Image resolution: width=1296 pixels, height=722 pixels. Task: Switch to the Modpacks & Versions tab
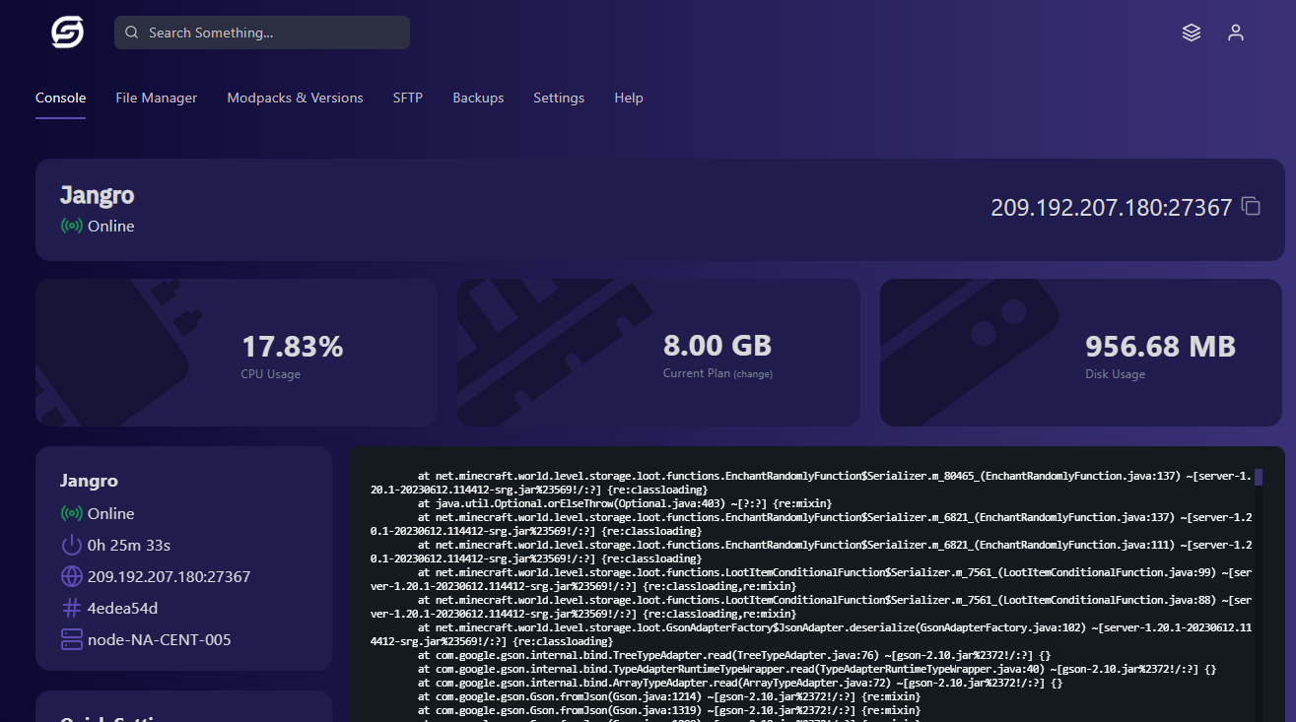(295, 98)
